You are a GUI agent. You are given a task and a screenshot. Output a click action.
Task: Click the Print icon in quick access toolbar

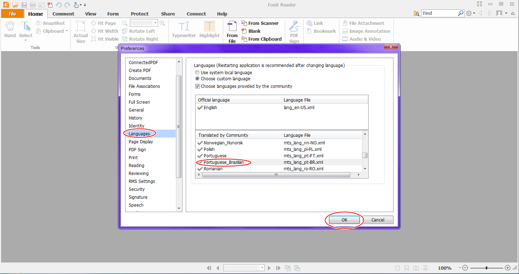(x=33, y=5)
